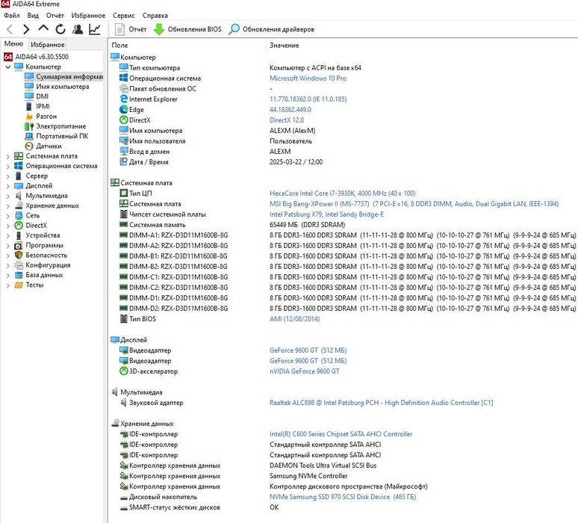Open the graph chart toolbar icon

(95, 29)
